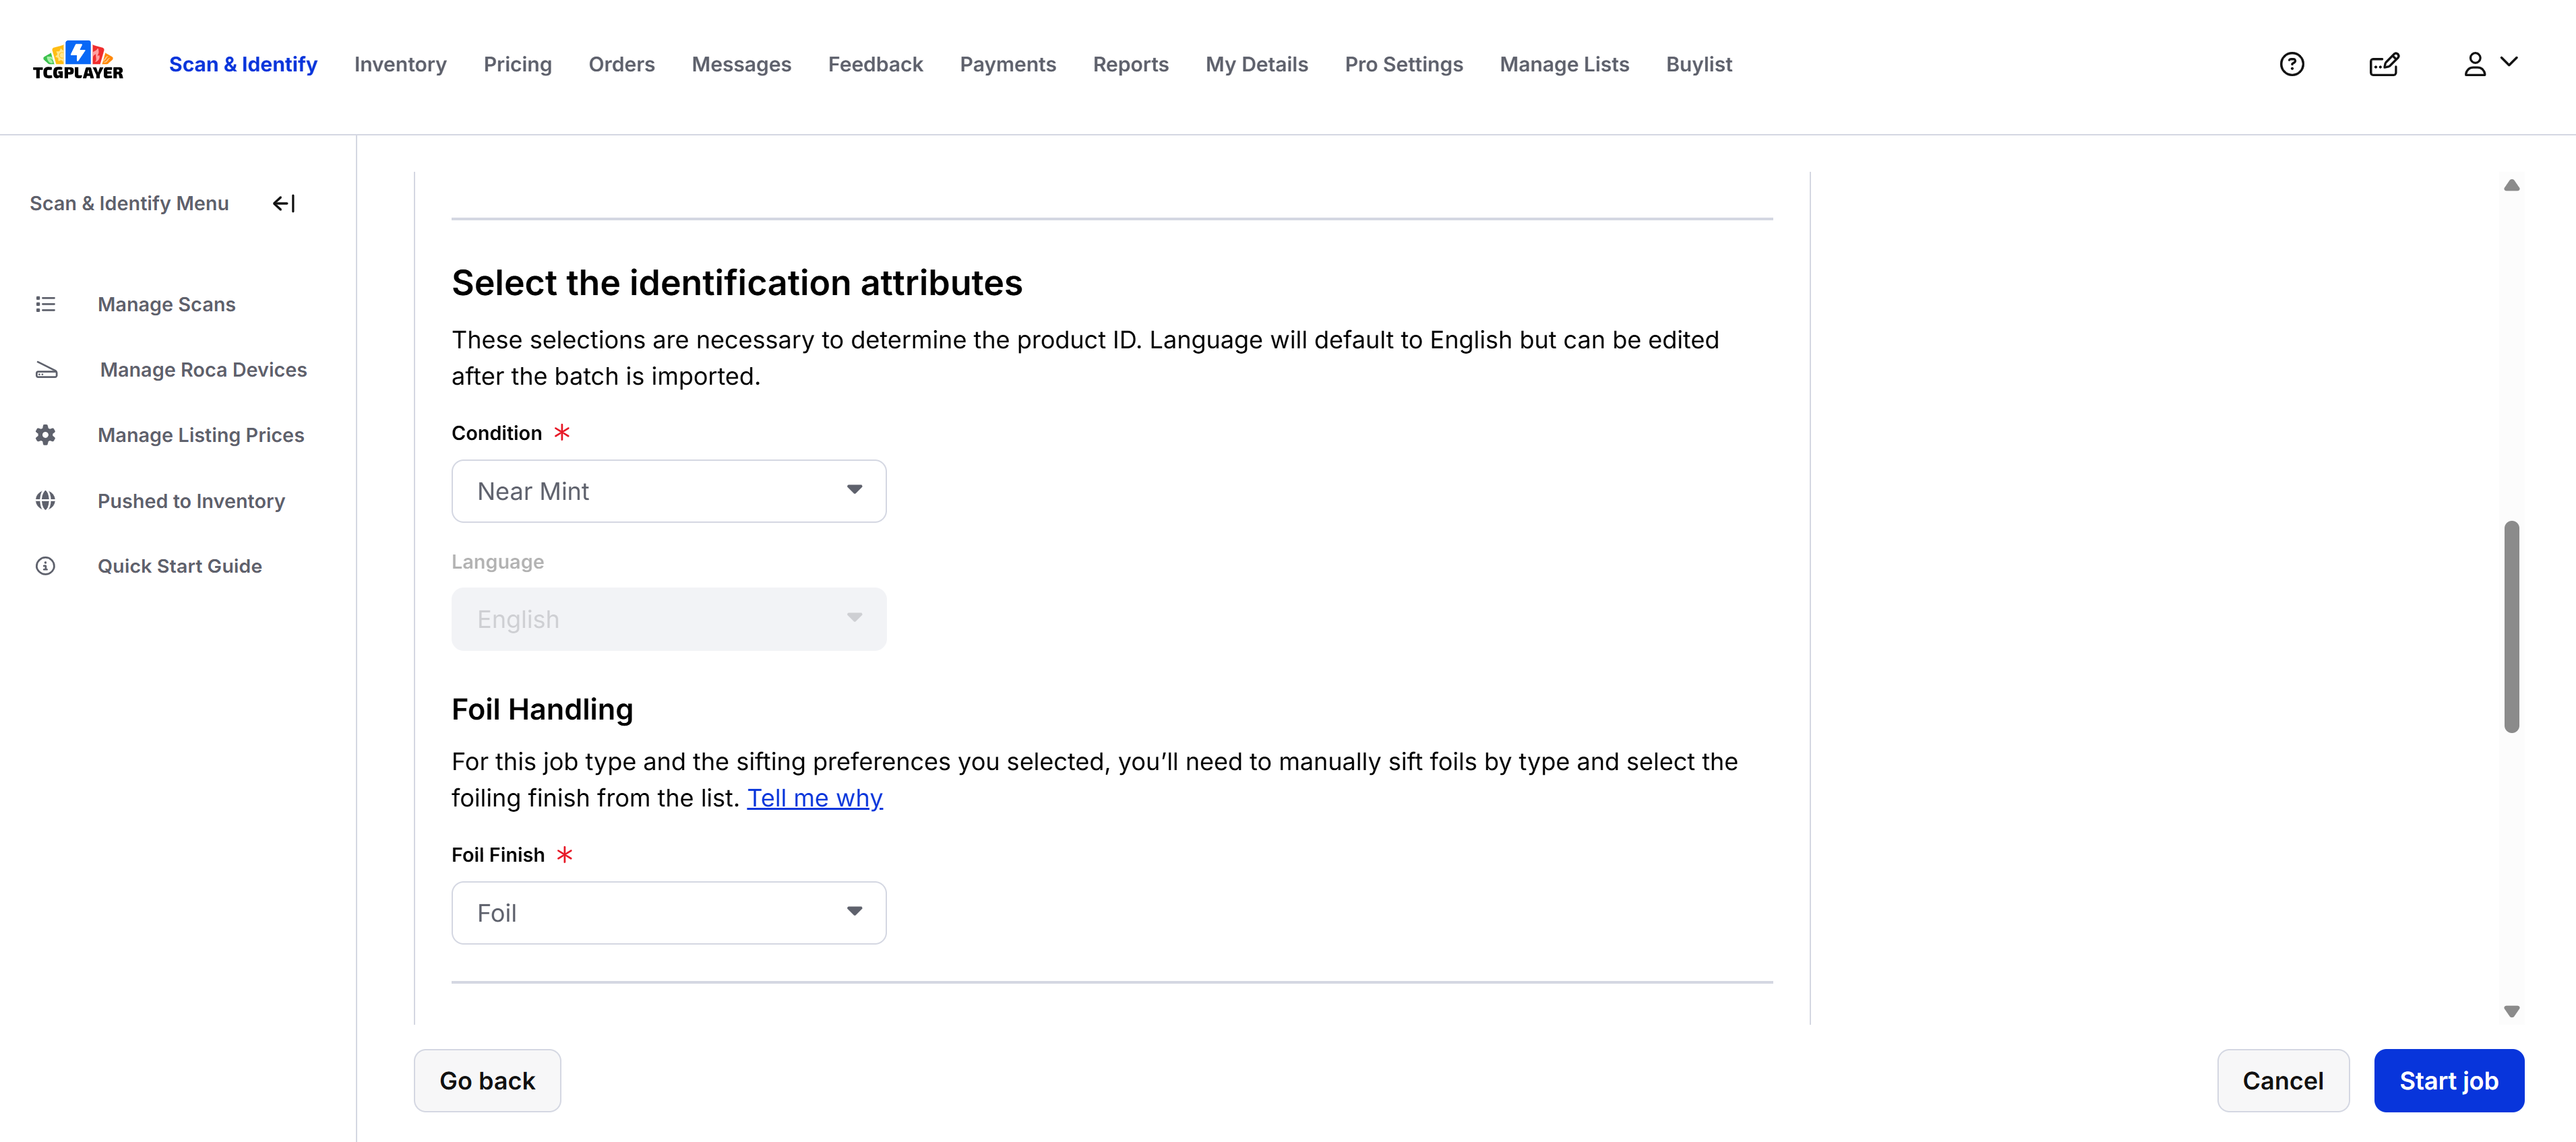Click the scrollbar down arrow
Viewport: 2576px width, 1142px height.
(x=2511, y=1012)
